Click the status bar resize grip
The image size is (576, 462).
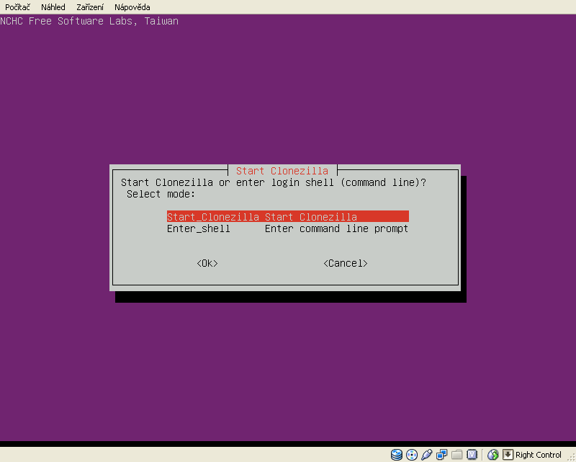click(x=570, y=456)
